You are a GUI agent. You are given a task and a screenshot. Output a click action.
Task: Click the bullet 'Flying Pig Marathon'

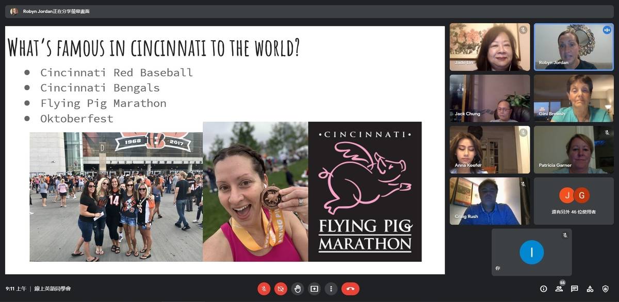tap(103, 104)
